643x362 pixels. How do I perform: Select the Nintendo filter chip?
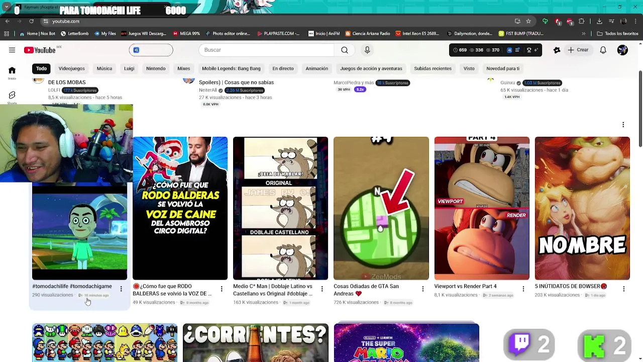156,68
